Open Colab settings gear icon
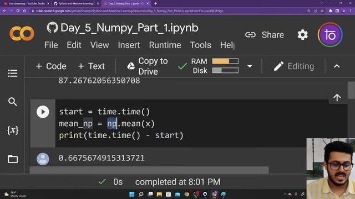The image size is (355, 199). pos(302,35)
